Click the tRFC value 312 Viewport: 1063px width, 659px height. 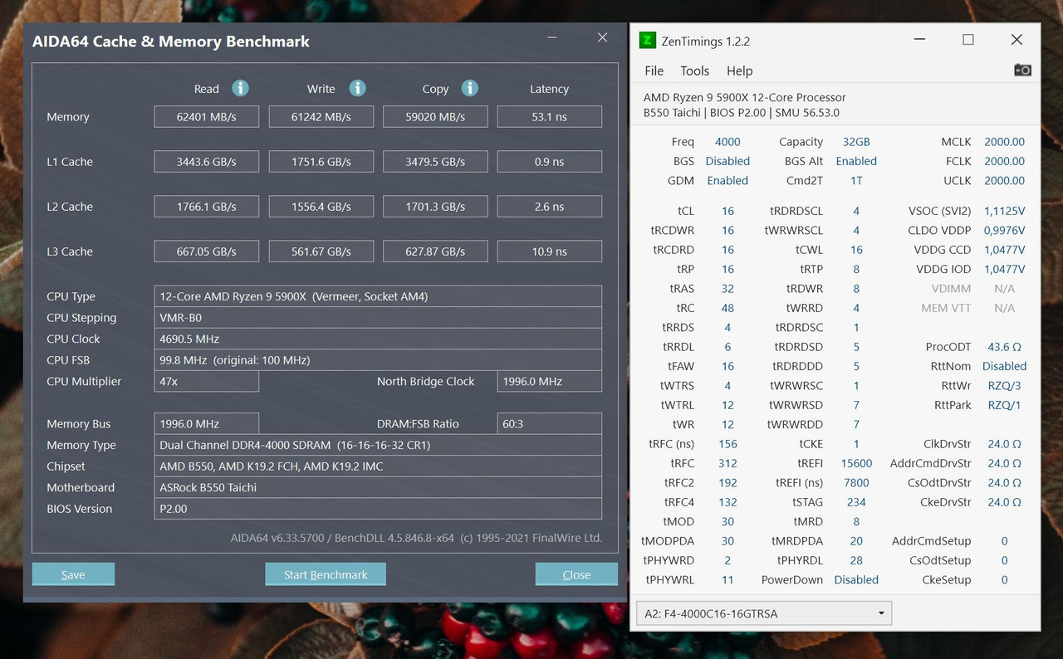coord(727,463)
